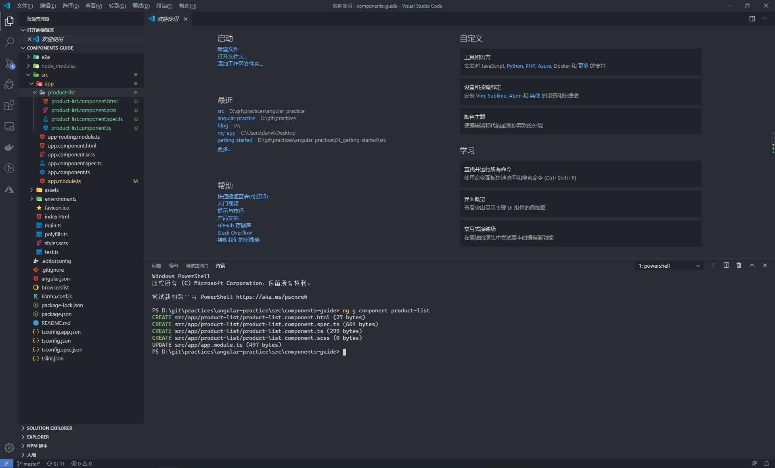Click the Git branch status bar icon

(28, 463)
